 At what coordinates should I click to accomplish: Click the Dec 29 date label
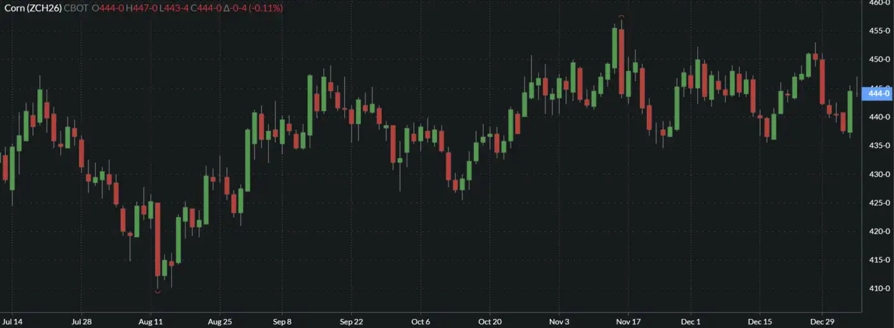[x=822, y=322]
